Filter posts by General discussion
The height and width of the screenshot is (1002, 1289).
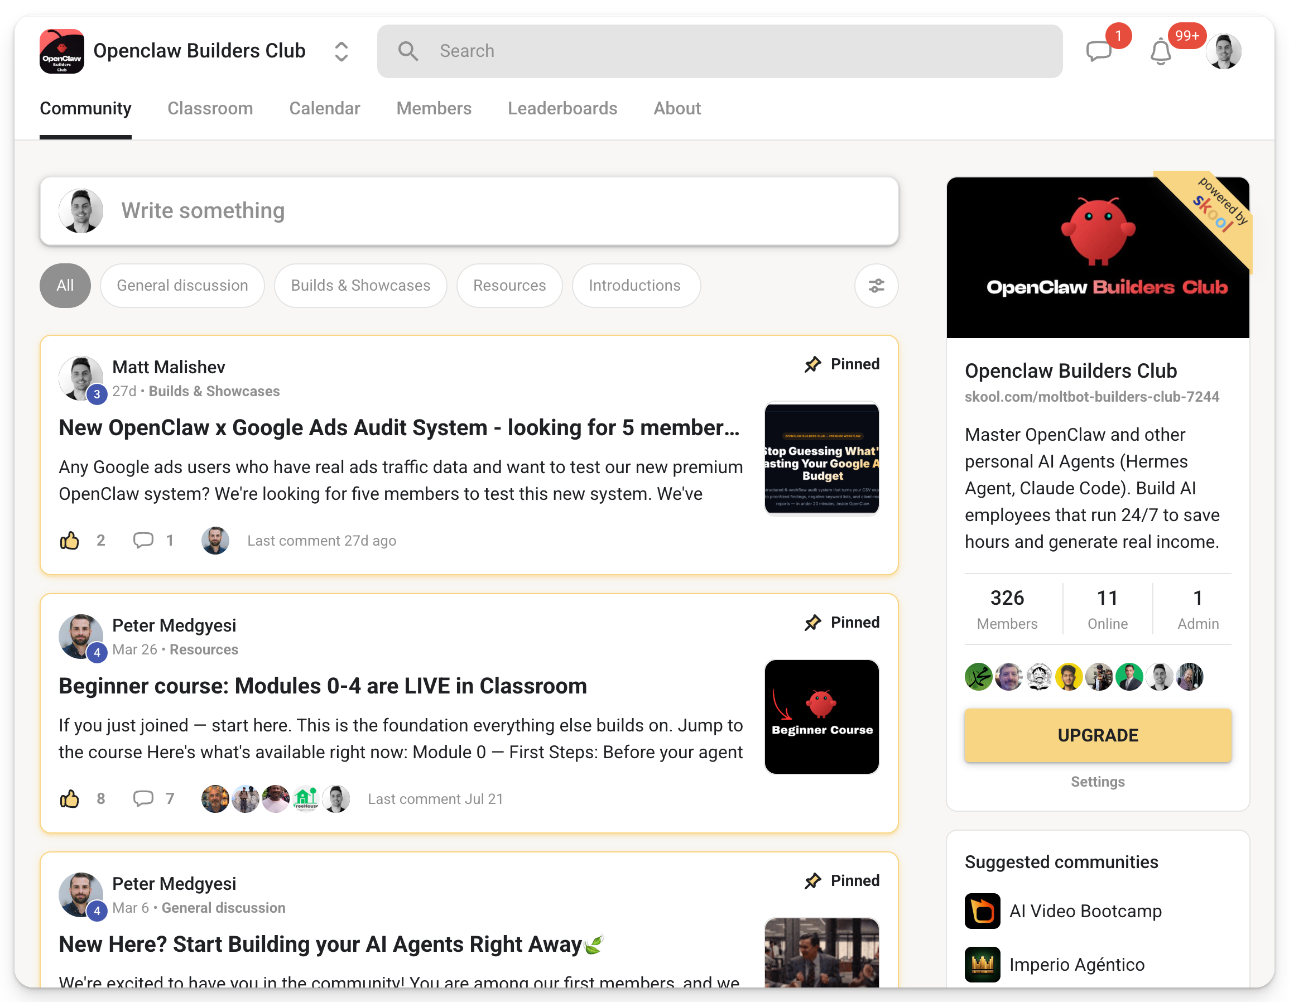[x=182, y=286]
